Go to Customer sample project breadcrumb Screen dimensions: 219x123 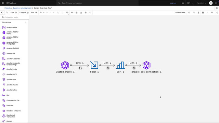click(22, 8)
